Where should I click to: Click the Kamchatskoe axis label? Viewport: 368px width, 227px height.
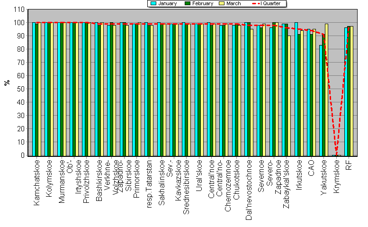36,182
